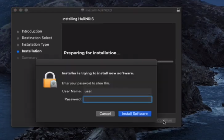Click the padlock icon in installer title bar
The height and width of the screenshot is (140, 224).
[178, 10]
